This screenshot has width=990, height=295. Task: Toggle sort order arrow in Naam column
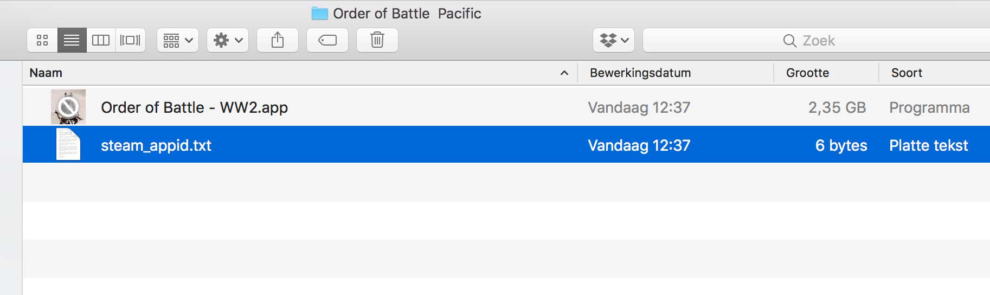564,73
